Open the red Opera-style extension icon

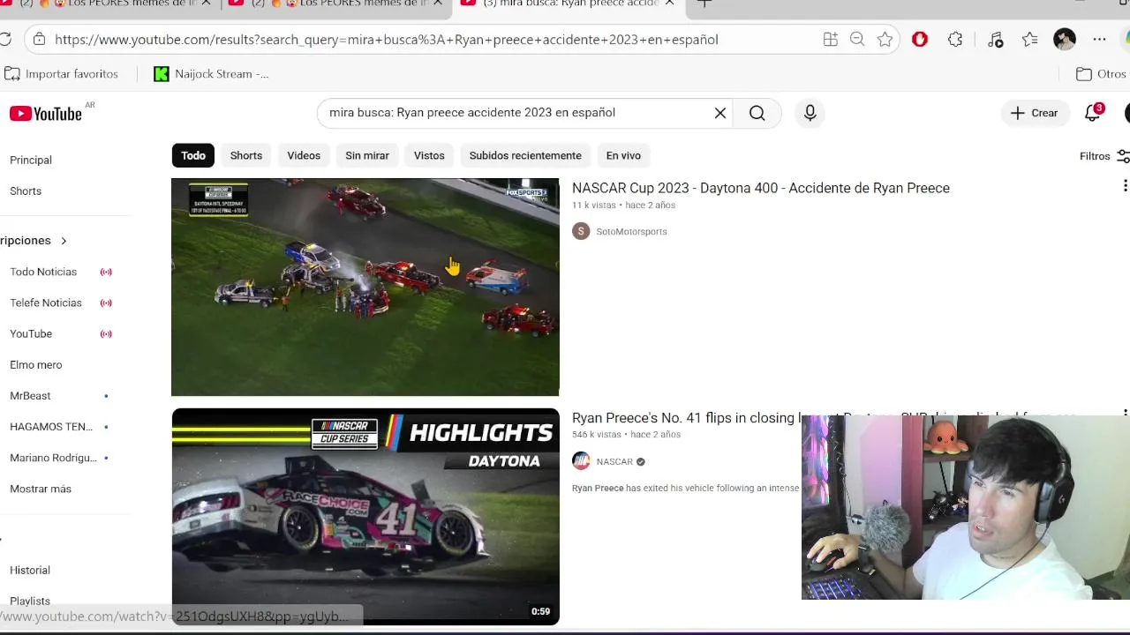click(920, 40)
